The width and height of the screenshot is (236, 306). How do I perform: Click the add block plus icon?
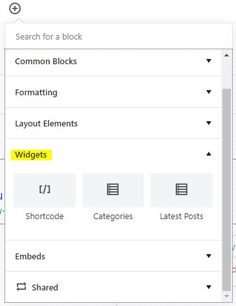pyautogui.click(x=15, y=8)
